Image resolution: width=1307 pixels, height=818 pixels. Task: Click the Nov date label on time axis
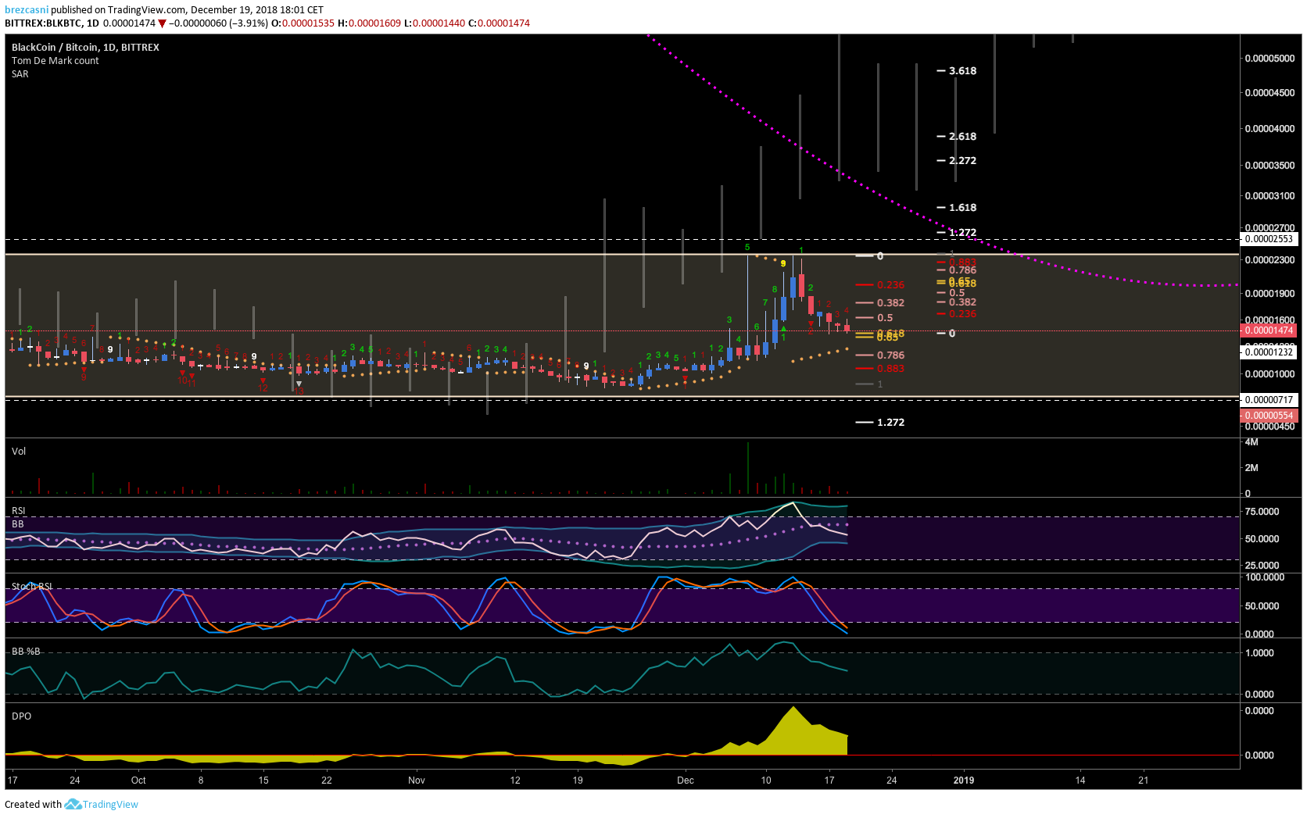tap(417, 780)
